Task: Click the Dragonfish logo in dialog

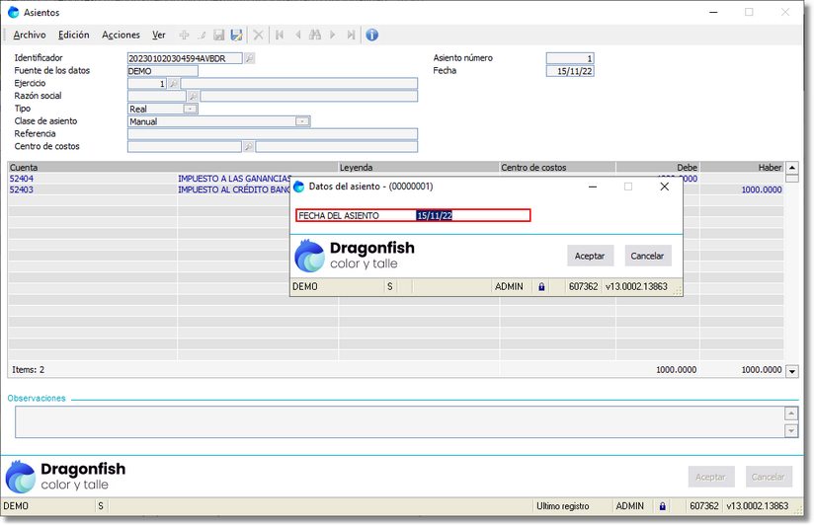Action: (x=355, y=256)
